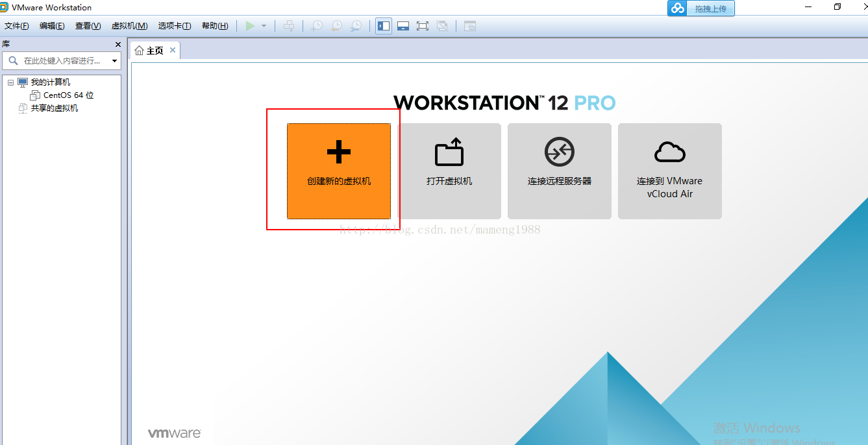The width and height of the screenshot is (868, 445).
Task: Click the console view icon in toolbar
Action: tap(469, 26)
